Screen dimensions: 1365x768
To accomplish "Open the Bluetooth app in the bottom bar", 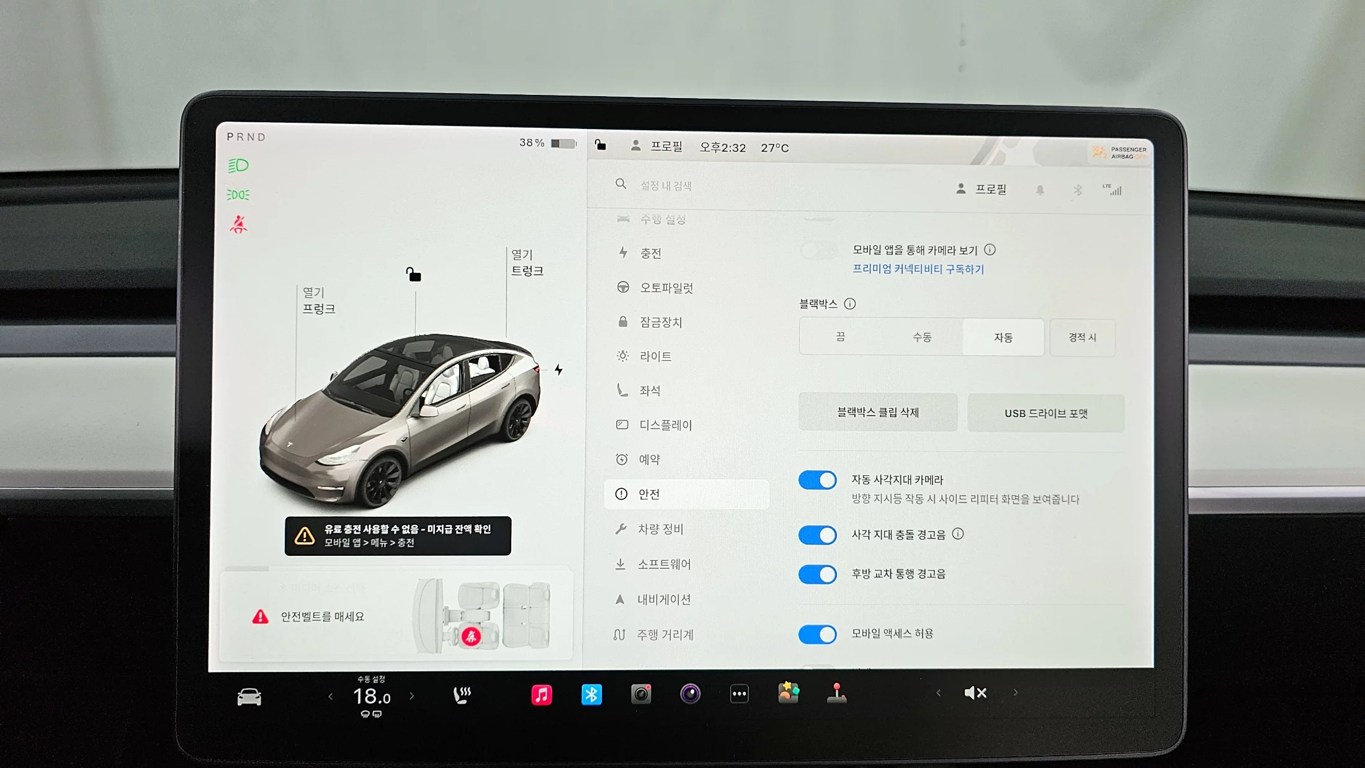I will 591,694.
